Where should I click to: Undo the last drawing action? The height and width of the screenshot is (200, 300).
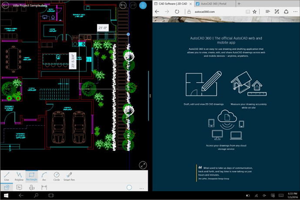123,5
